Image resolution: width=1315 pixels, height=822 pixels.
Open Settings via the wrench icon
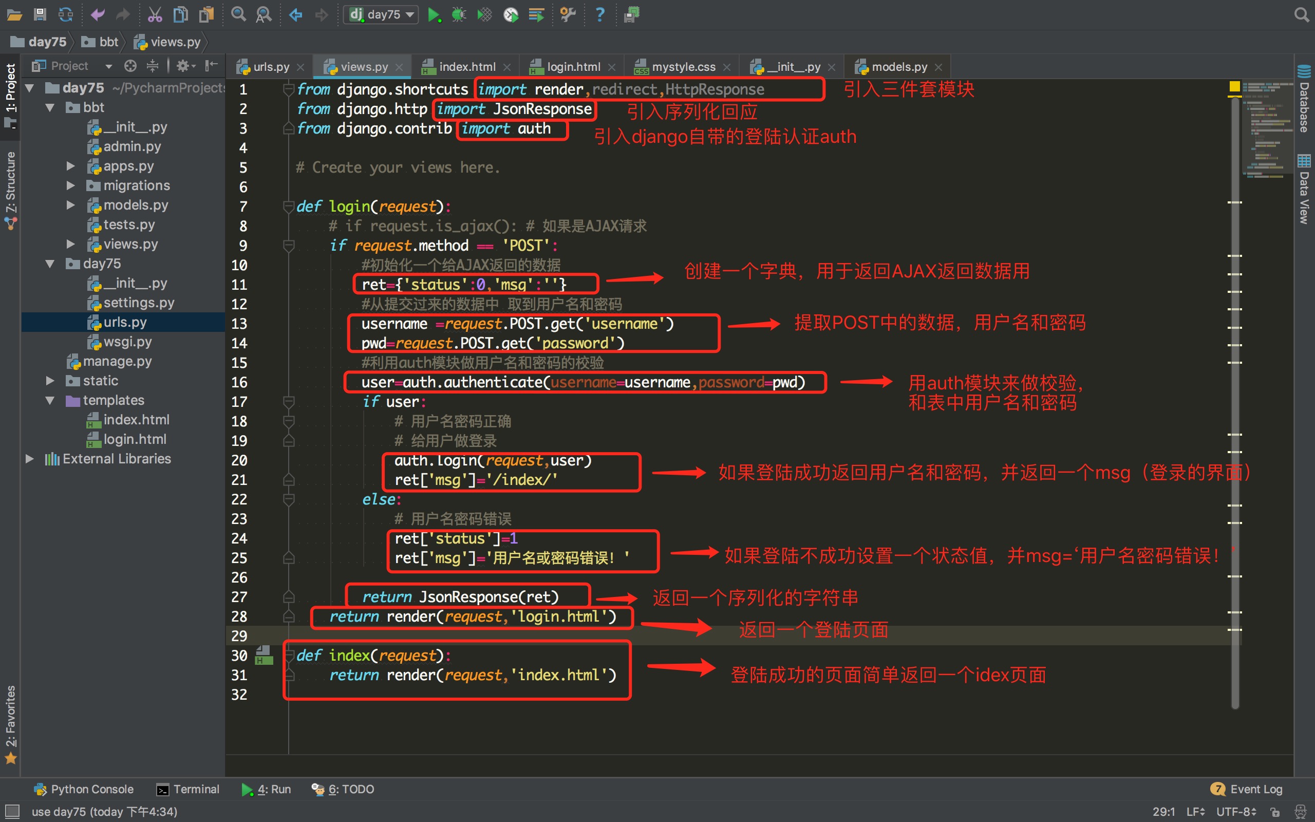pos(567,15)
